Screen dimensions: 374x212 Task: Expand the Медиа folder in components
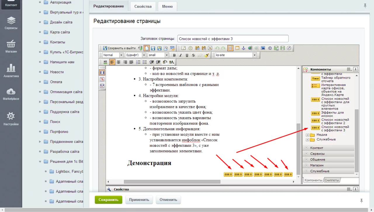coord(307,135)
